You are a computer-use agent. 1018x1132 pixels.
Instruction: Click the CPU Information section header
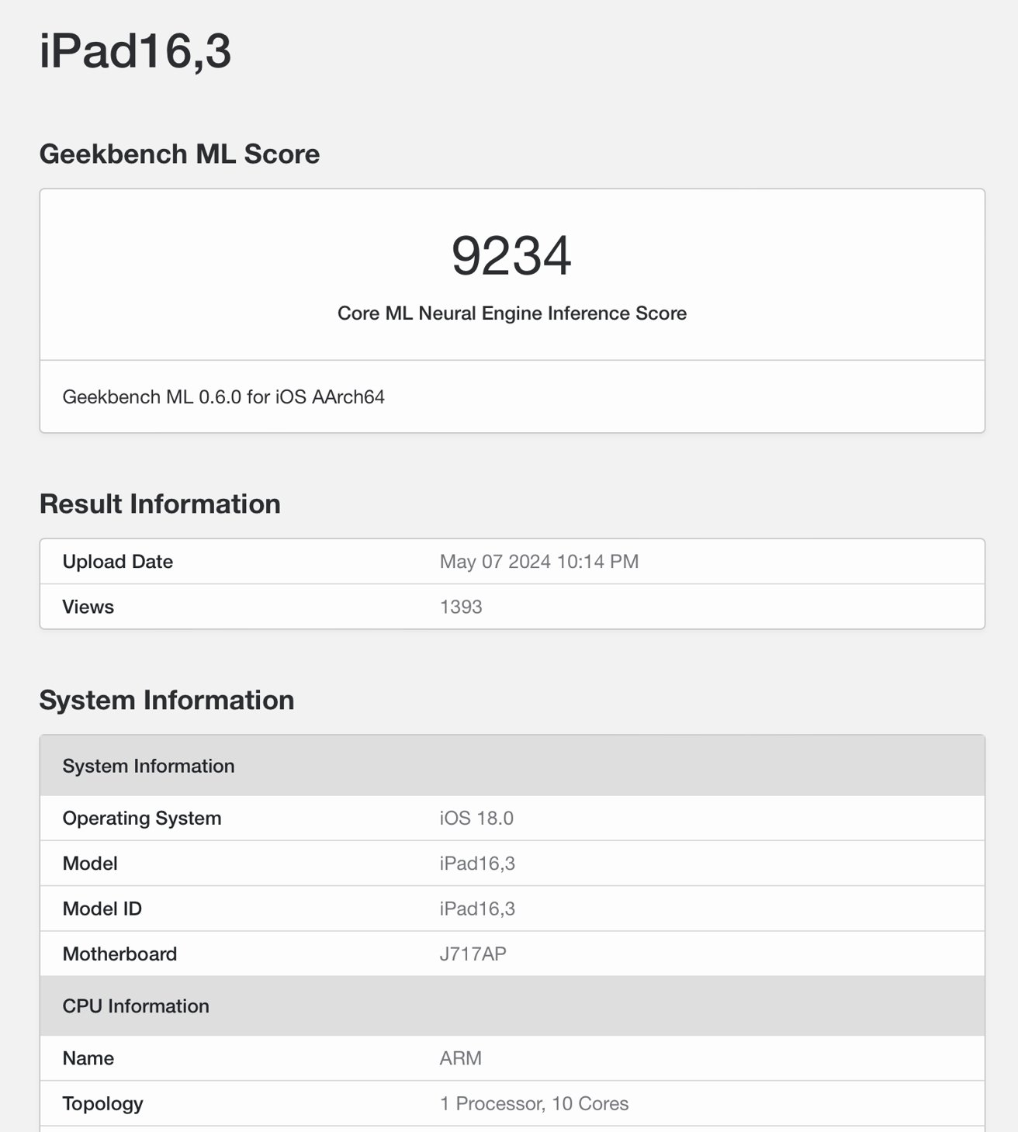136,1006
